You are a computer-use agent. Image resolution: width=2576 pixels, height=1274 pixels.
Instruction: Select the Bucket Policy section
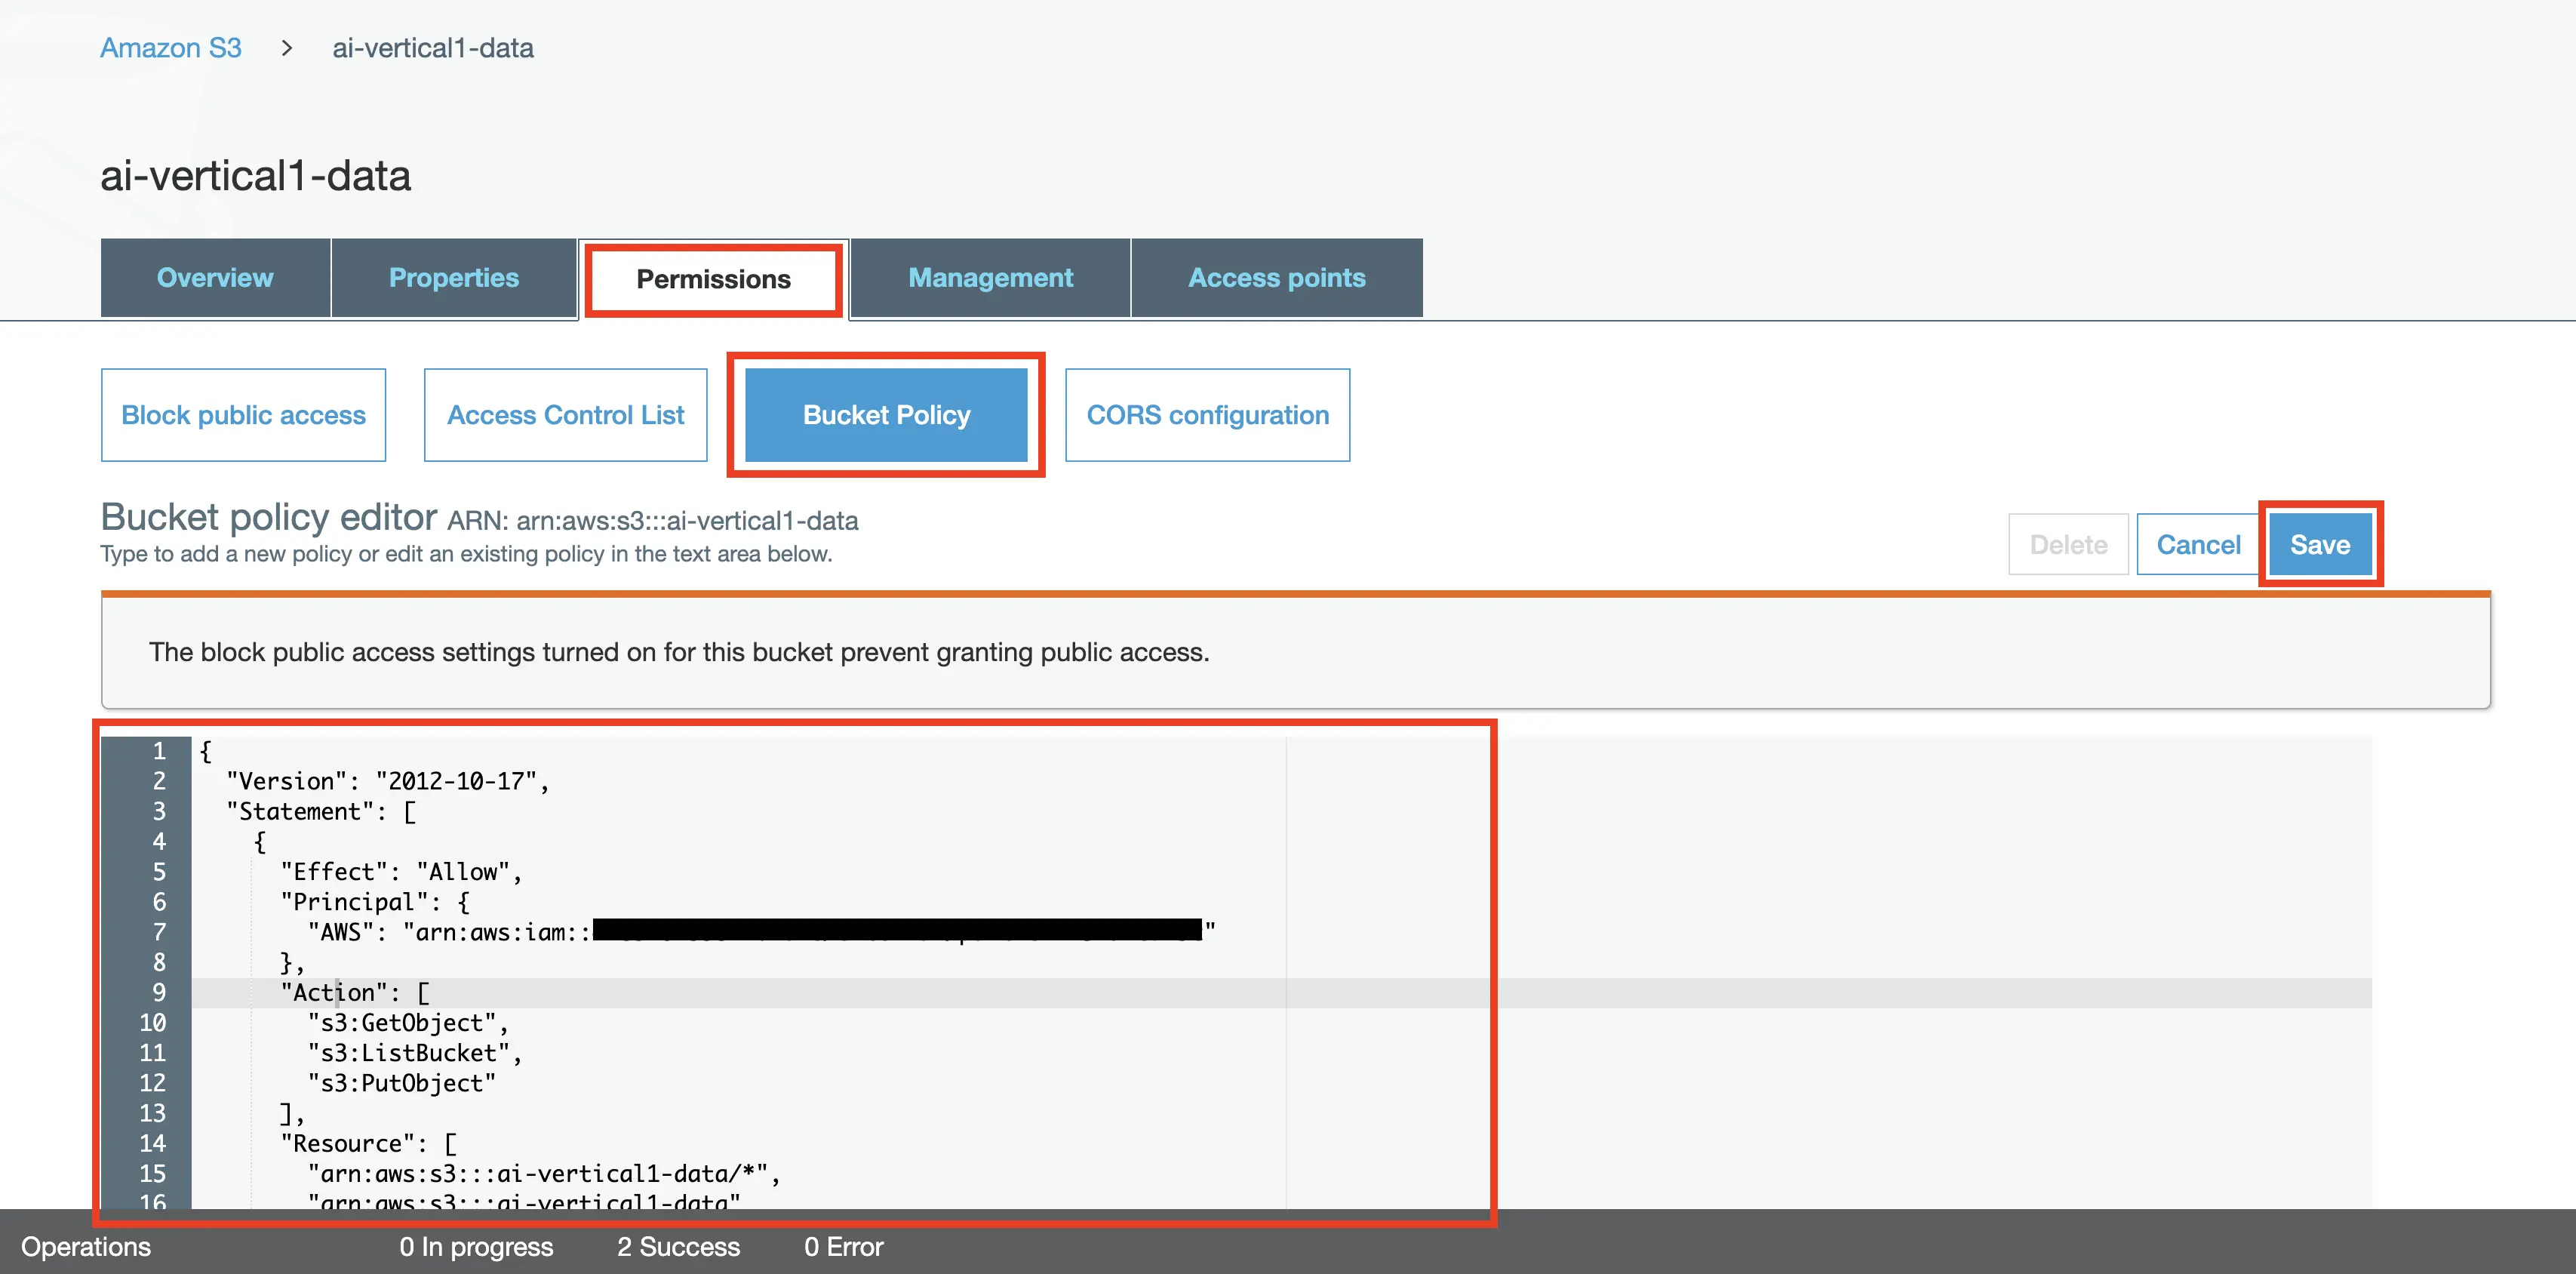click(886, 415)
